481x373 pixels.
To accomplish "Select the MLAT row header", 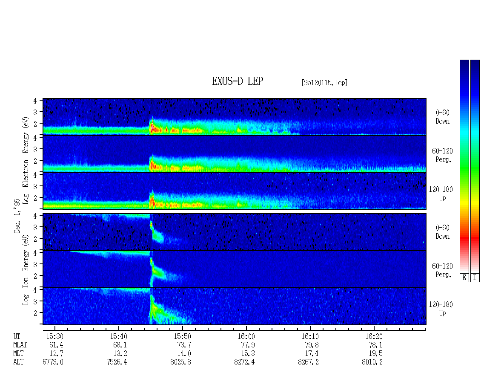I will click(x=20, y=345).
